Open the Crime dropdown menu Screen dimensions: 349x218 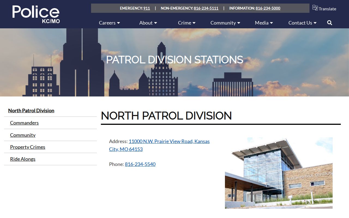187,23
